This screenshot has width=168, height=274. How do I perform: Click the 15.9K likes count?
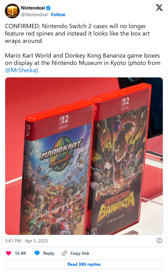click(21, 253)
